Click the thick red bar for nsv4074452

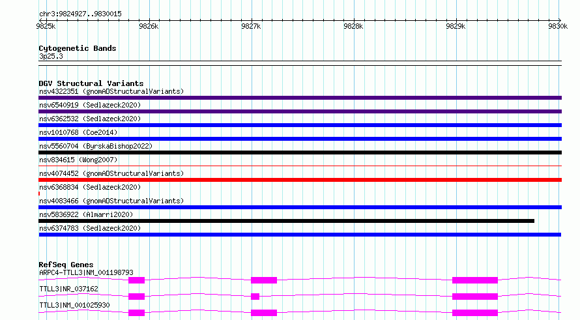coord(300,180)
